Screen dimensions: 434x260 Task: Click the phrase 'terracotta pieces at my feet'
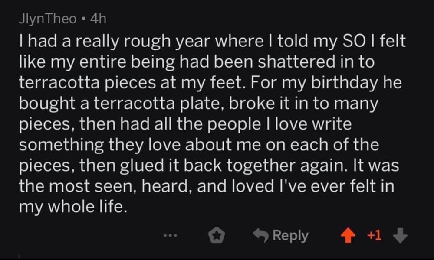click(132, 83)
